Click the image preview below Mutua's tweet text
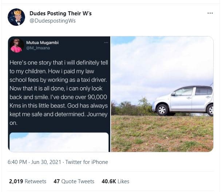The height and width of the screenshot is (192, 222). 59,142
